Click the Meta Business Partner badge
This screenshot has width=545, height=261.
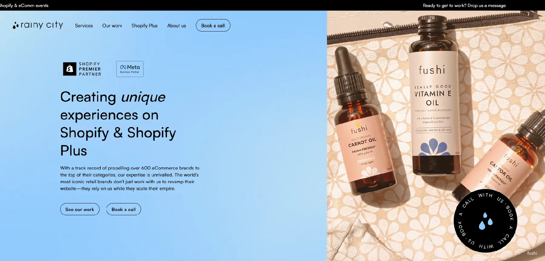pyautogui.click(x=130, y=69)
